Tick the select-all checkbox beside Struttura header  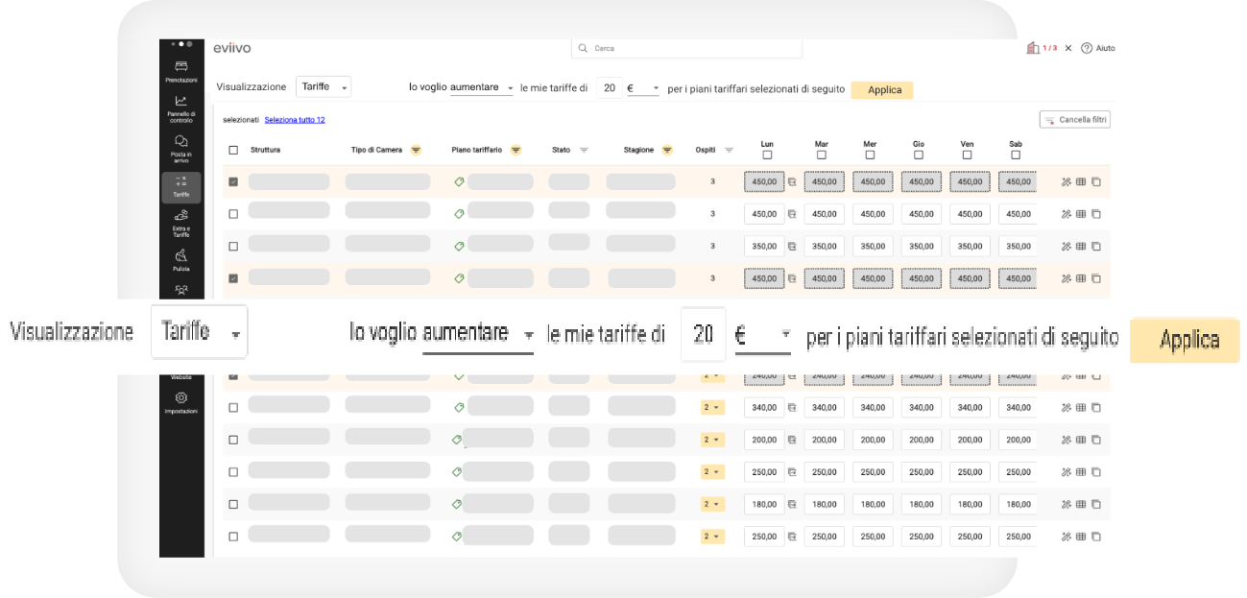[x=233, y=150]
